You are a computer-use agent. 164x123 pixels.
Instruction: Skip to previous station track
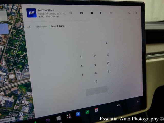[81, 13]
